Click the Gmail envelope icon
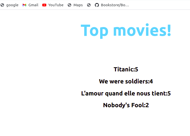 24,5
